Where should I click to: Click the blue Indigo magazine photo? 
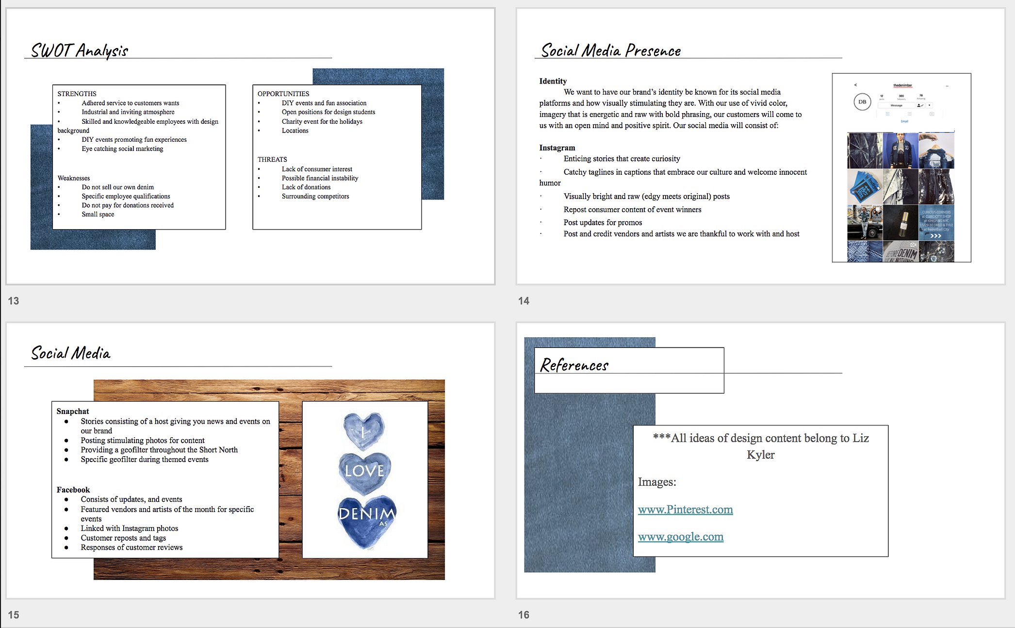pyautogui.click(x=865, y=187)
